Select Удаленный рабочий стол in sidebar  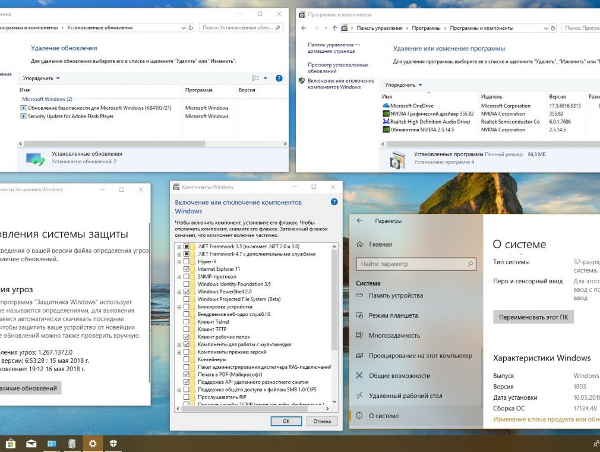pyautogui.click(x=399, y=396)
